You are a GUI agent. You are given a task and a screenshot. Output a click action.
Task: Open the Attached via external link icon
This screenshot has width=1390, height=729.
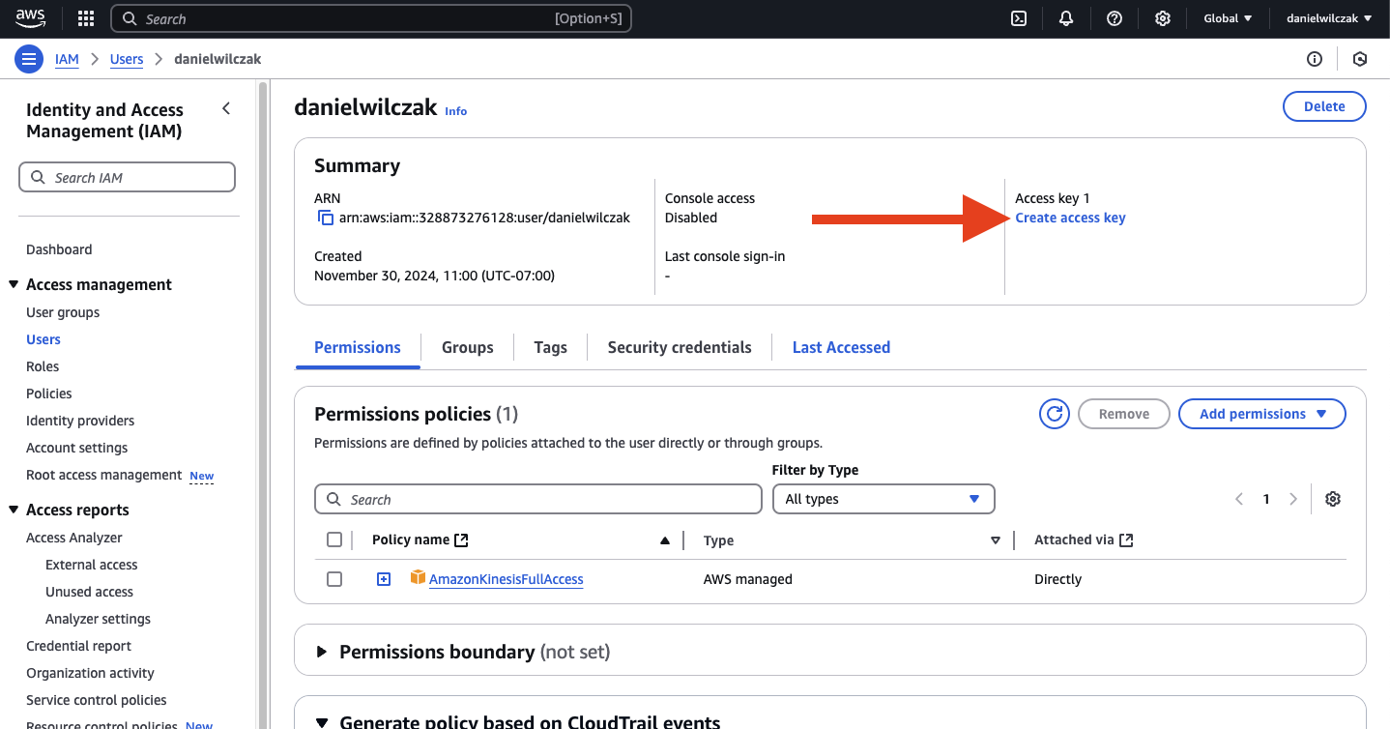[x=1126, y=540]
